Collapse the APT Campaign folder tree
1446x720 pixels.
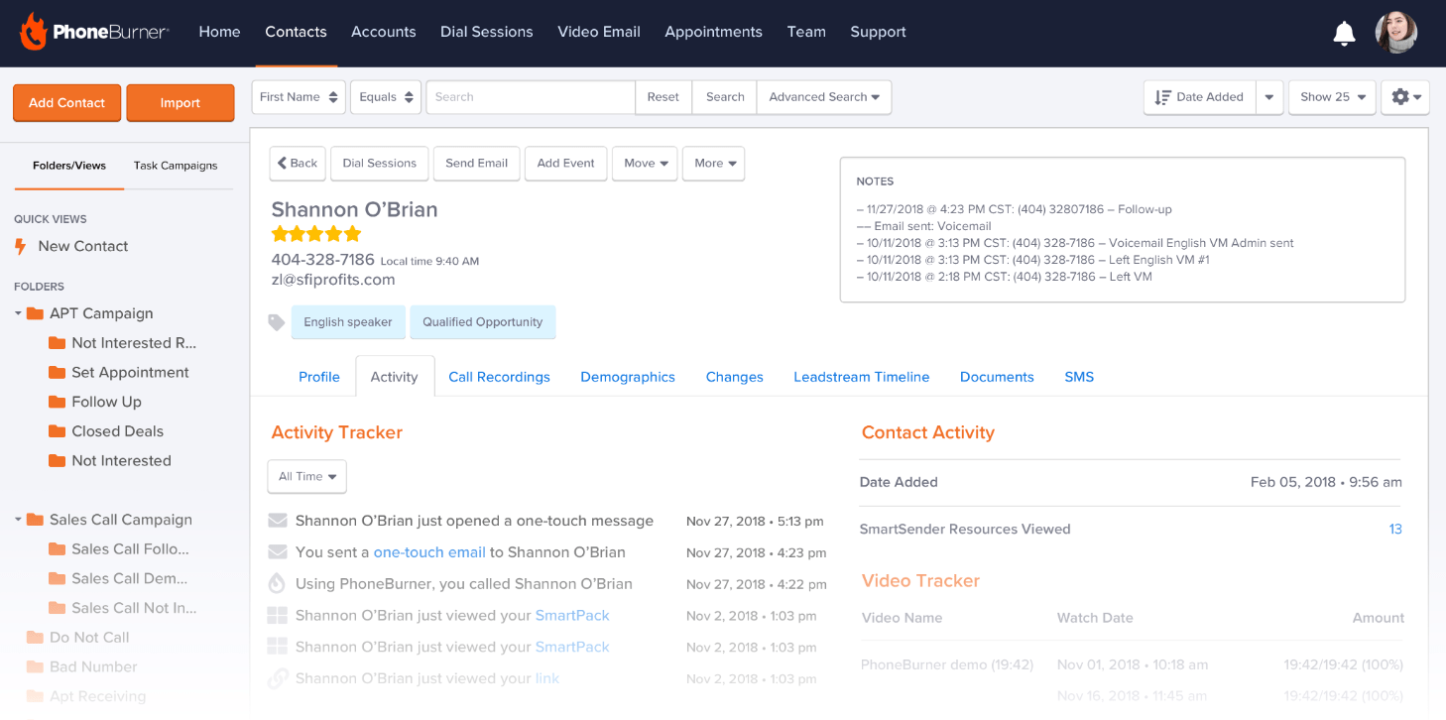pos(18,313)
